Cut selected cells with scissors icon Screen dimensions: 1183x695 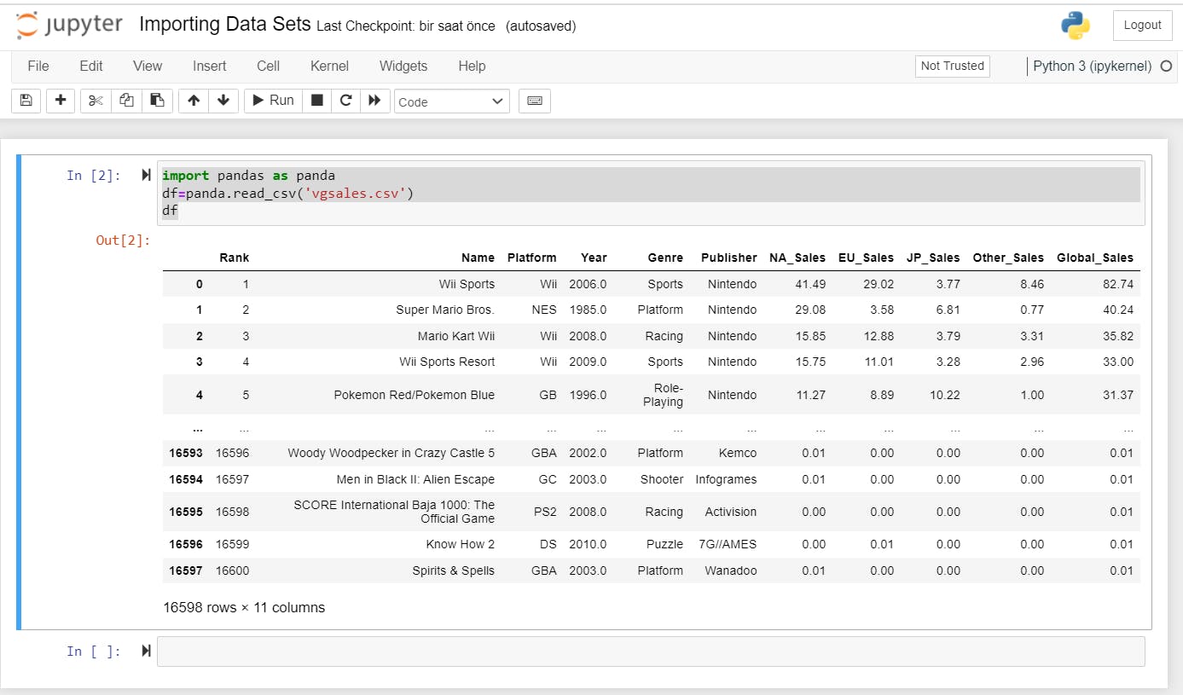(x=96, y=101)
